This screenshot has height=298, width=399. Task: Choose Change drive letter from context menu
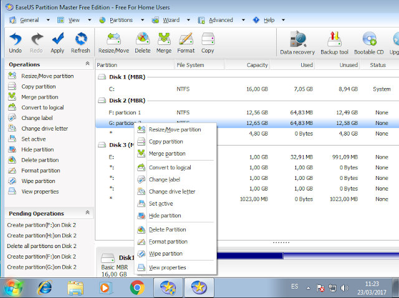(x=175, y=191)
